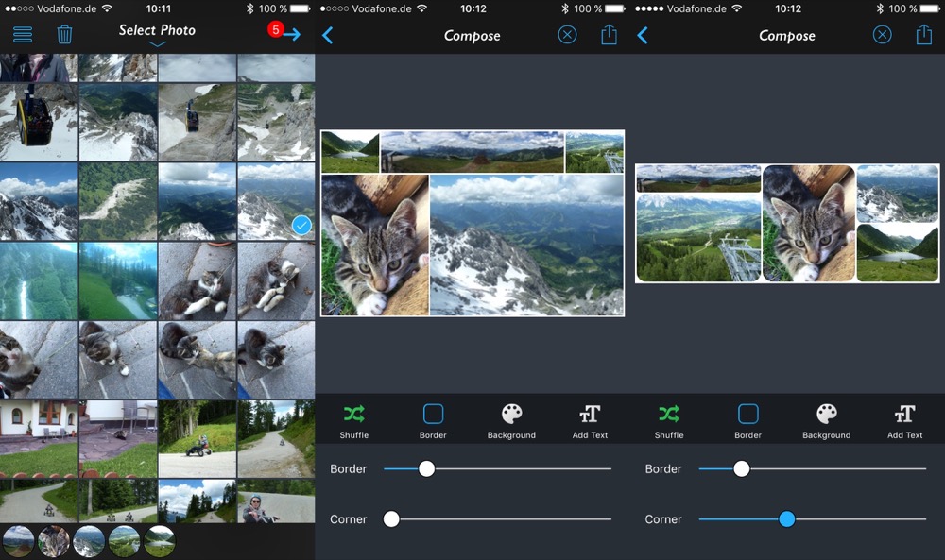945x560 pixels.
Task: Tap the Select Photo title
Action: (157, 30)
